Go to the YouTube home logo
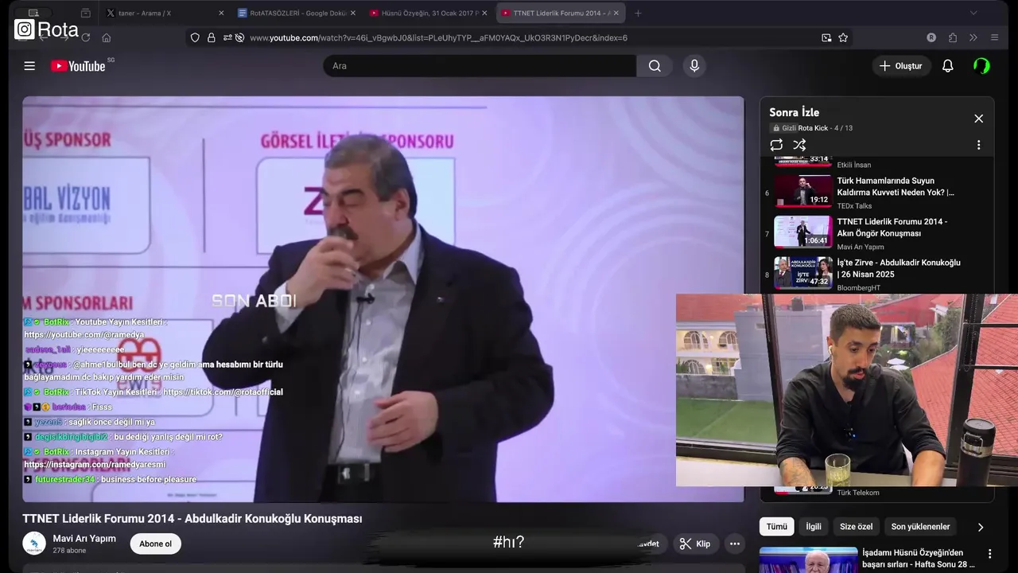Image resolution: width=1018 pixels, height=573 pixels. (78, 66)
